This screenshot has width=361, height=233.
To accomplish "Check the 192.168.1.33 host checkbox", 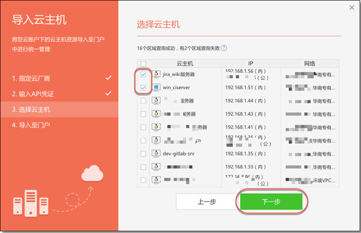I will click(x=143, y=167).
